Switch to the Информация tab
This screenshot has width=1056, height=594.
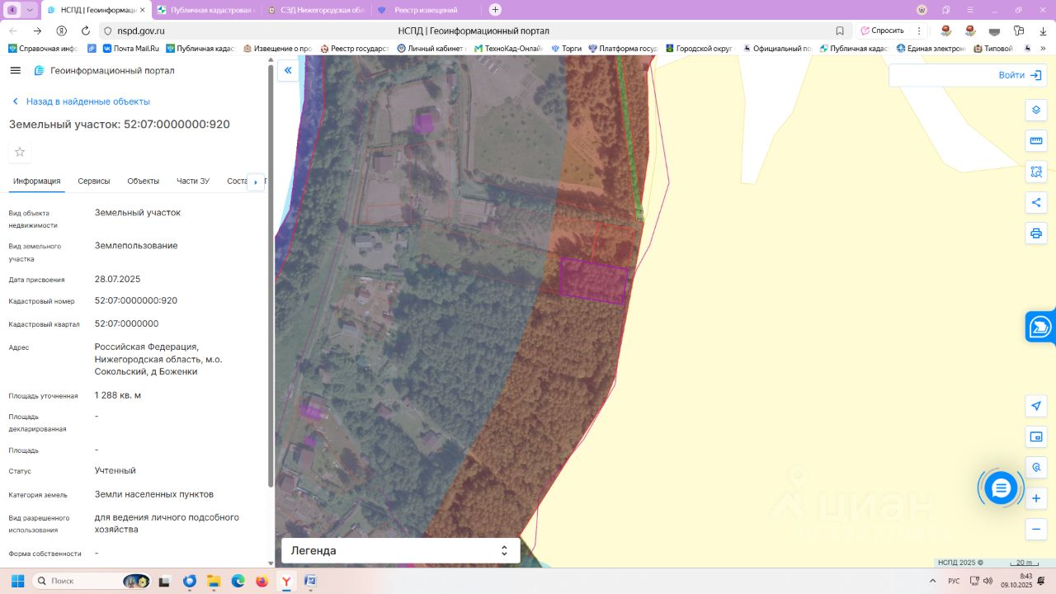[x=37, y=181]
